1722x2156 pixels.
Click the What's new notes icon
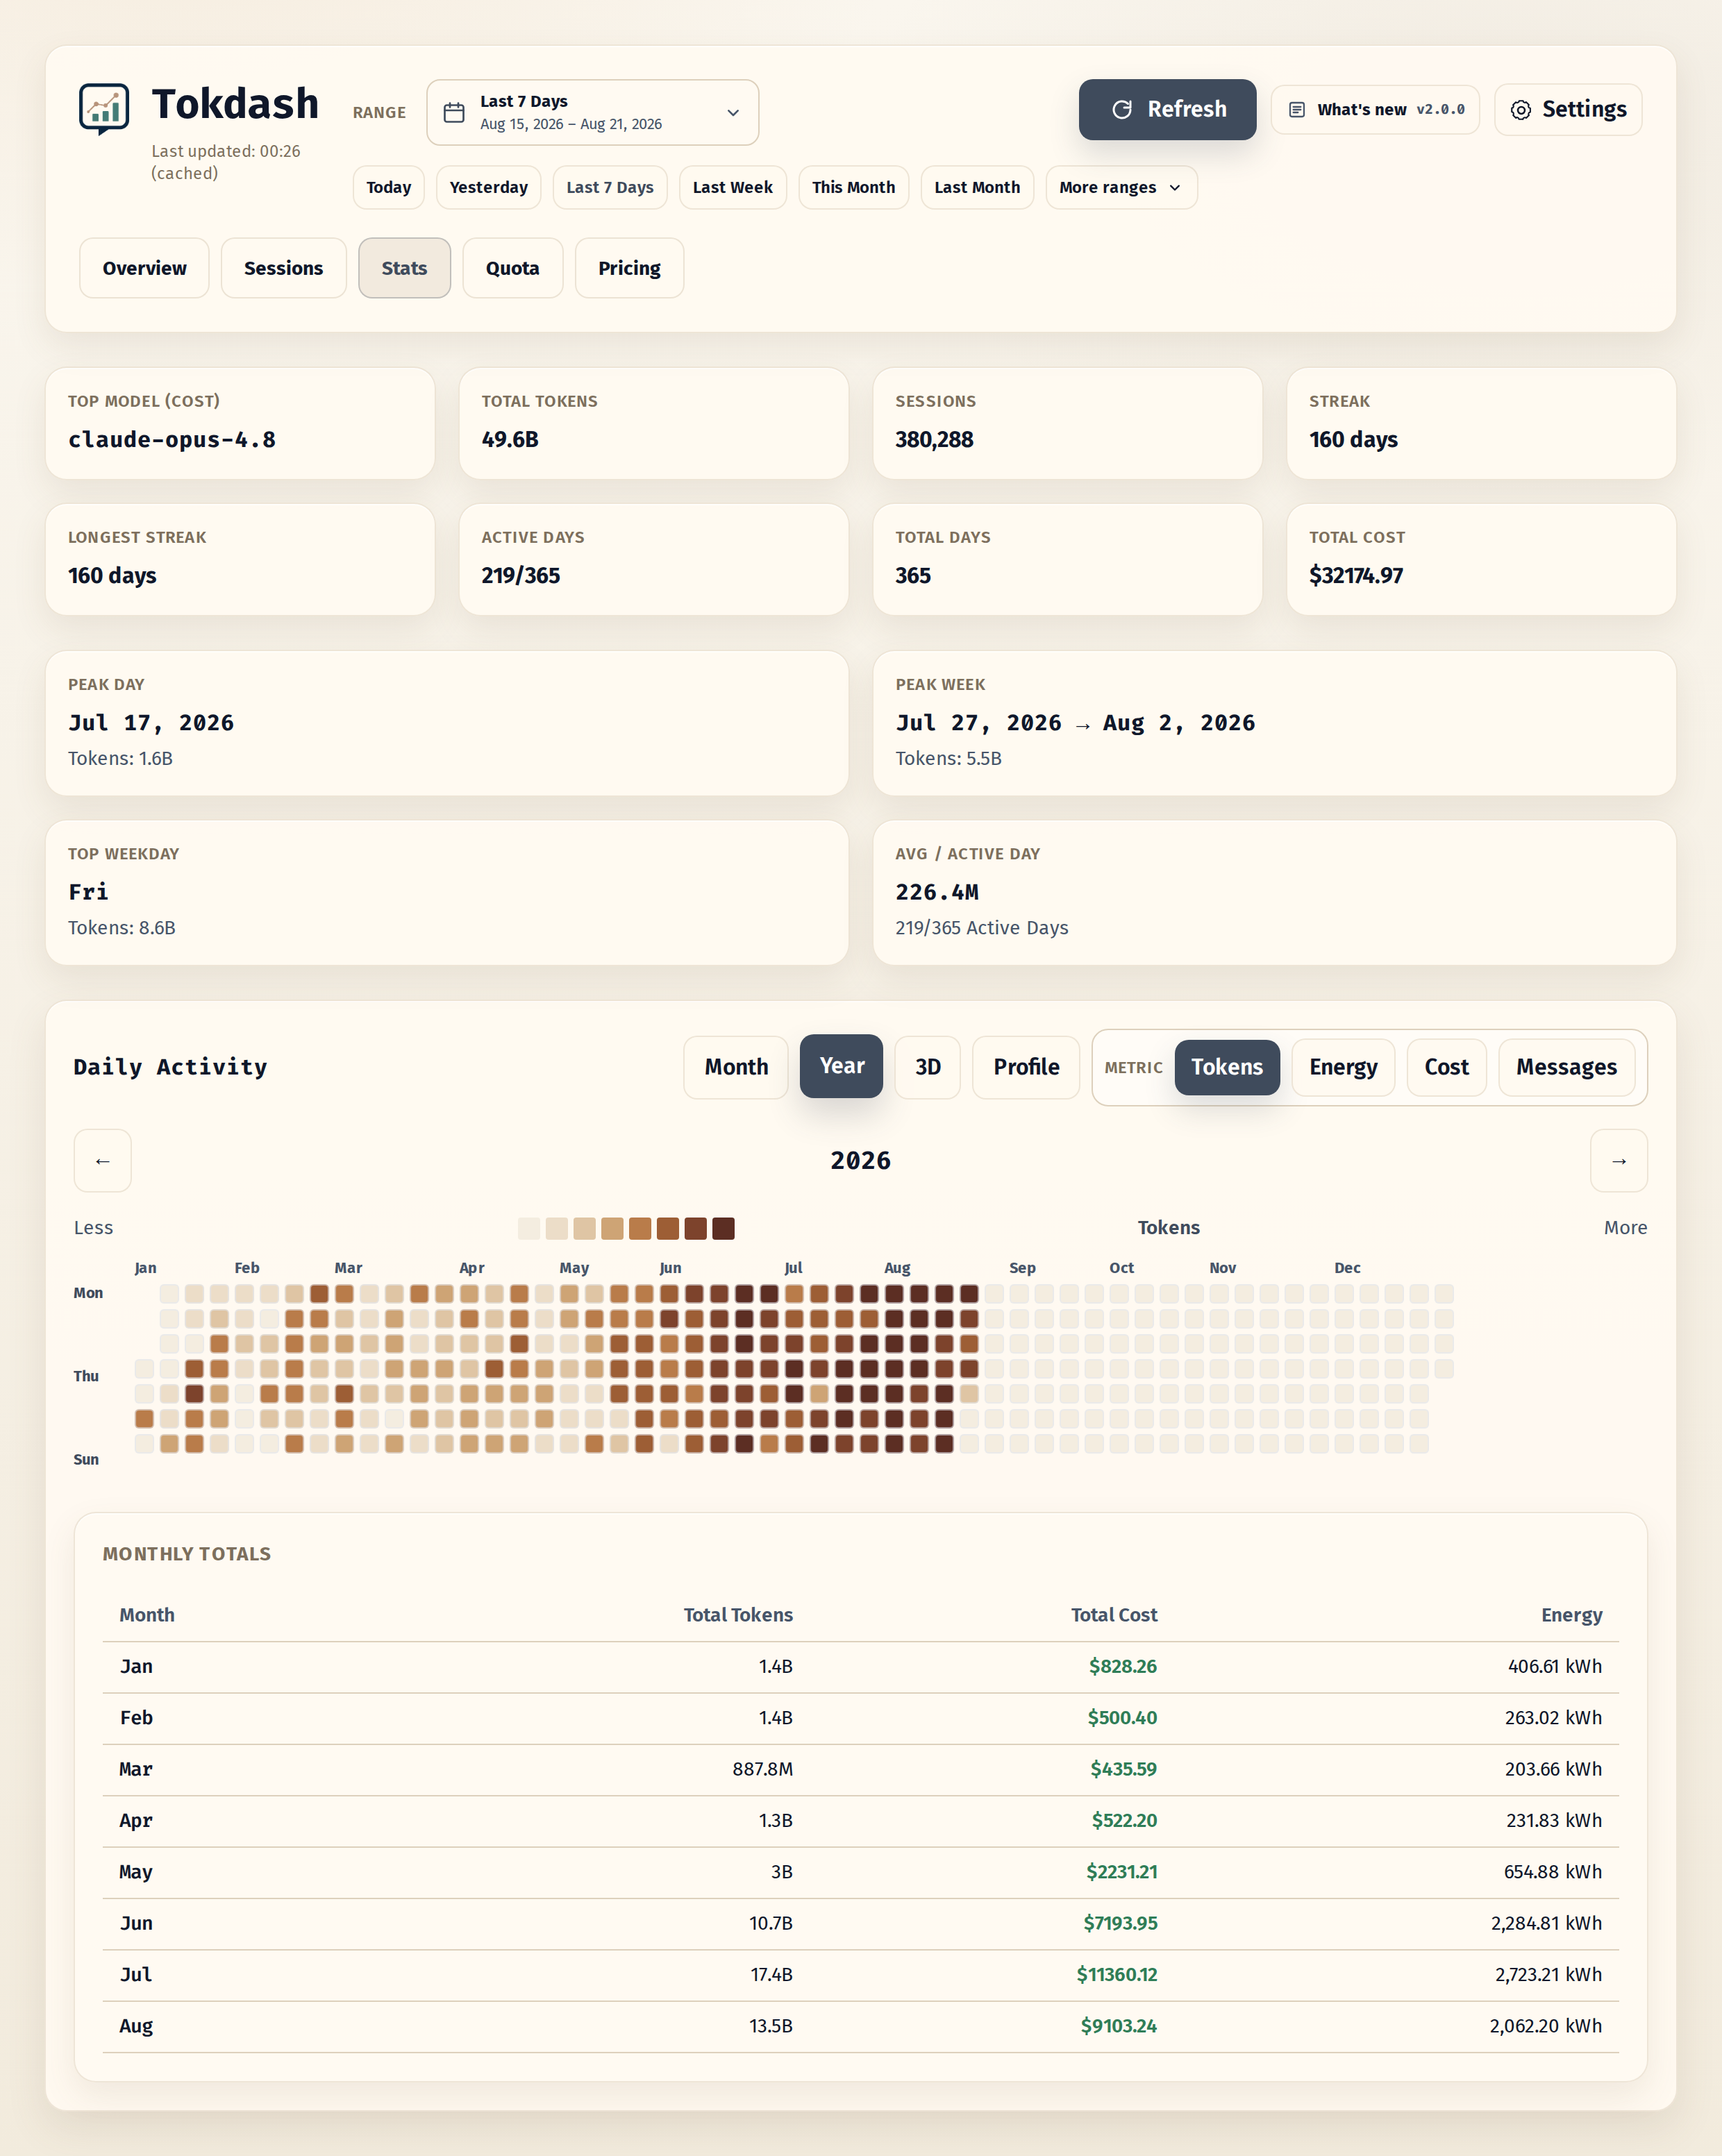pos(1297,109)
